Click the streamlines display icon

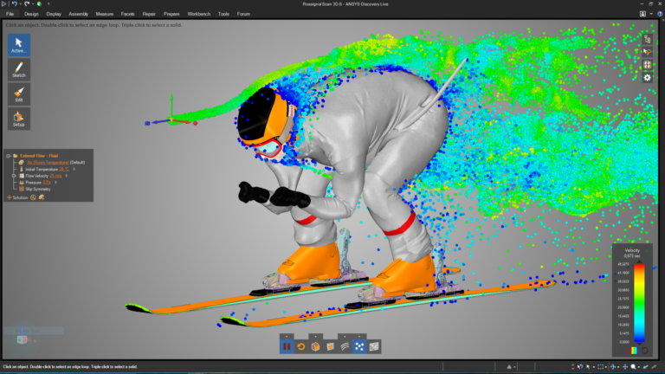point(345,346)
